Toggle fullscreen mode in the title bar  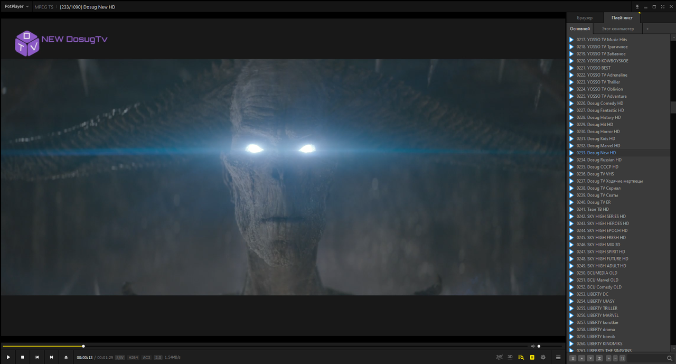point(662,7)
